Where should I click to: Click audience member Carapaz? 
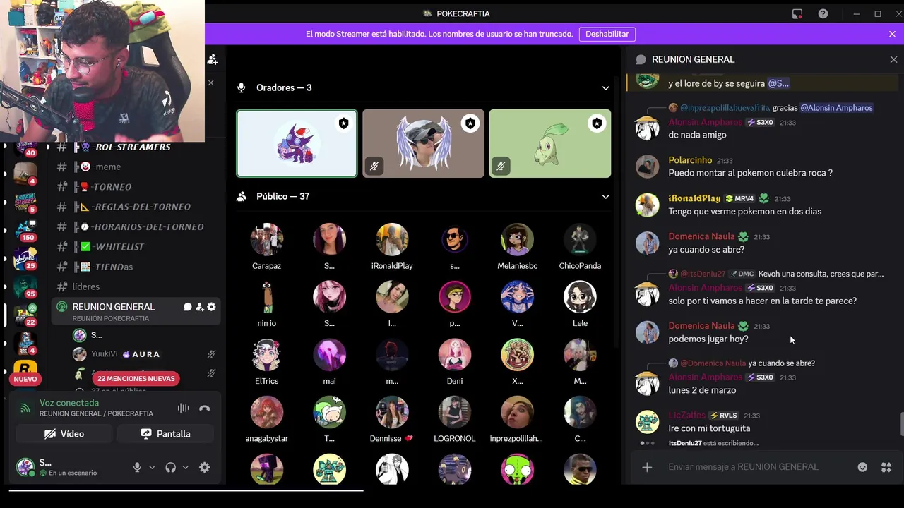[267, 247]
